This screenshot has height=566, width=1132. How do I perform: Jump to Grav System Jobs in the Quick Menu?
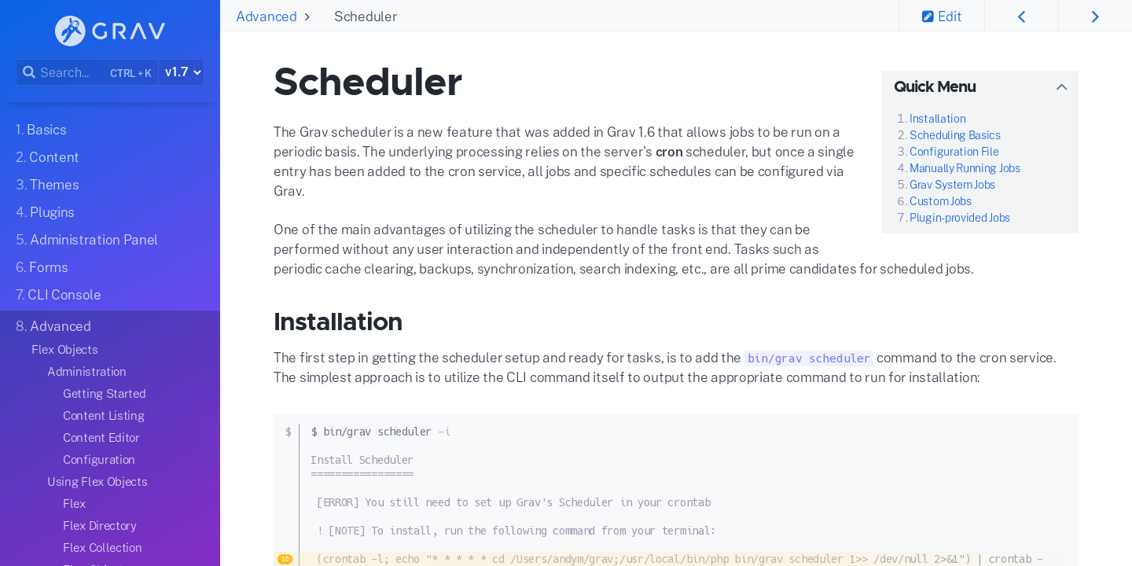(952, 185)
